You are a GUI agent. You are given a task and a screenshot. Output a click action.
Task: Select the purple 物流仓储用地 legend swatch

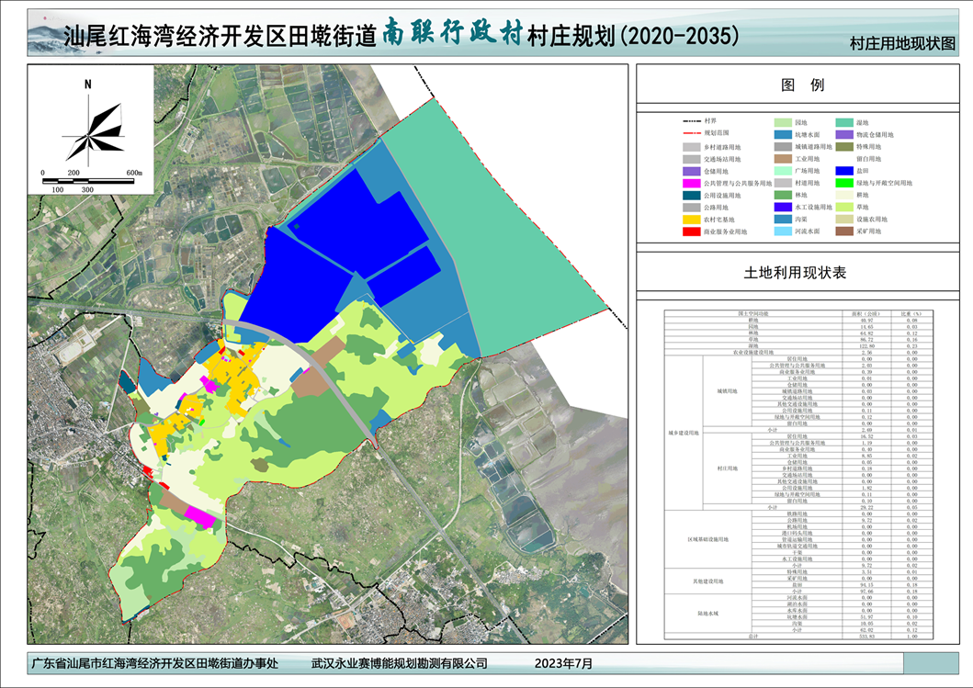pos(844,135)
